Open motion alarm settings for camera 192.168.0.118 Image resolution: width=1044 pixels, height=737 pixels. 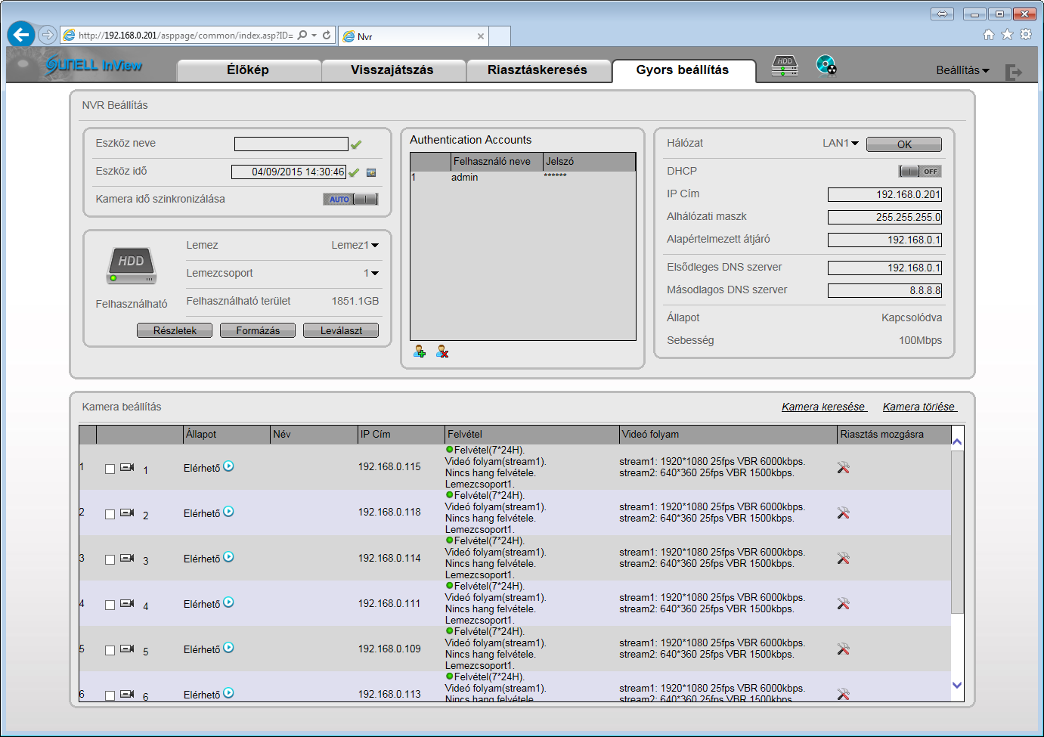click(x=844, y=513)
